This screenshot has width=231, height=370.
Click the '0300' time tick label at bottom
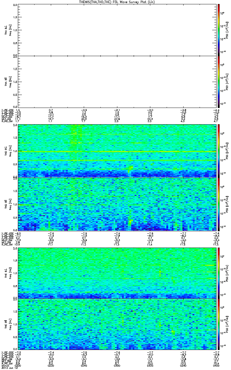117,366
